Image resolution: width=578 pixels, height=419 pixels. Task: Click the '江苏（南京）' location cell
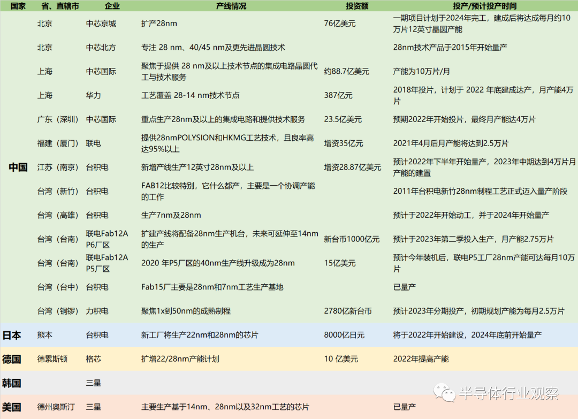point(58,167)
